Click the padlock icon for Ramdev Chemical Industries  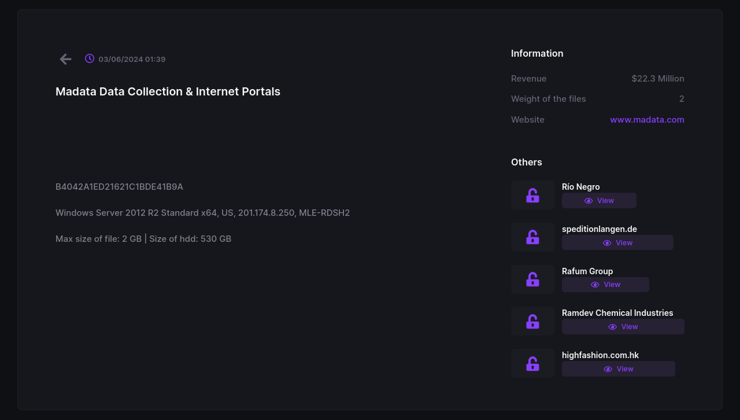point(532,320)
